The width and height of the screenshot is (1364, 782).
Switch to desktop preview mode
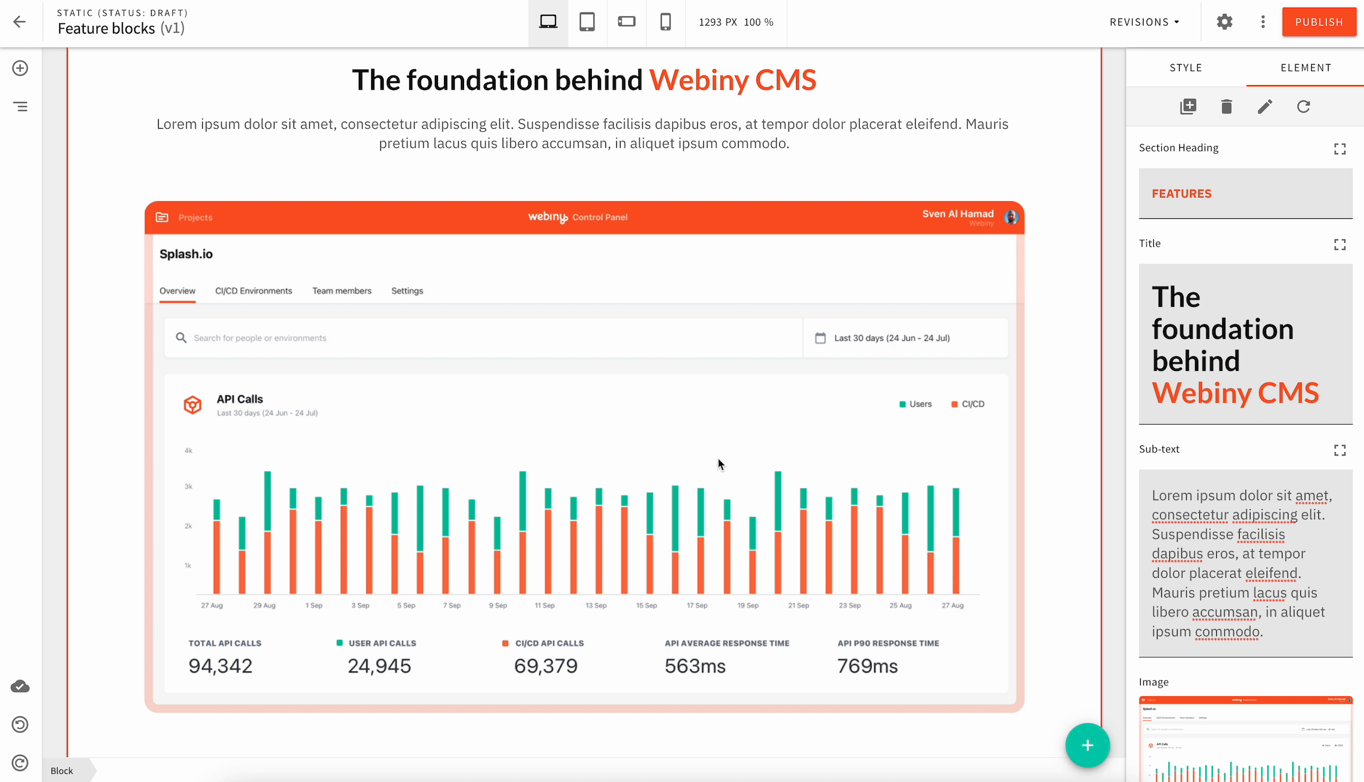click(x=548, y=22)
